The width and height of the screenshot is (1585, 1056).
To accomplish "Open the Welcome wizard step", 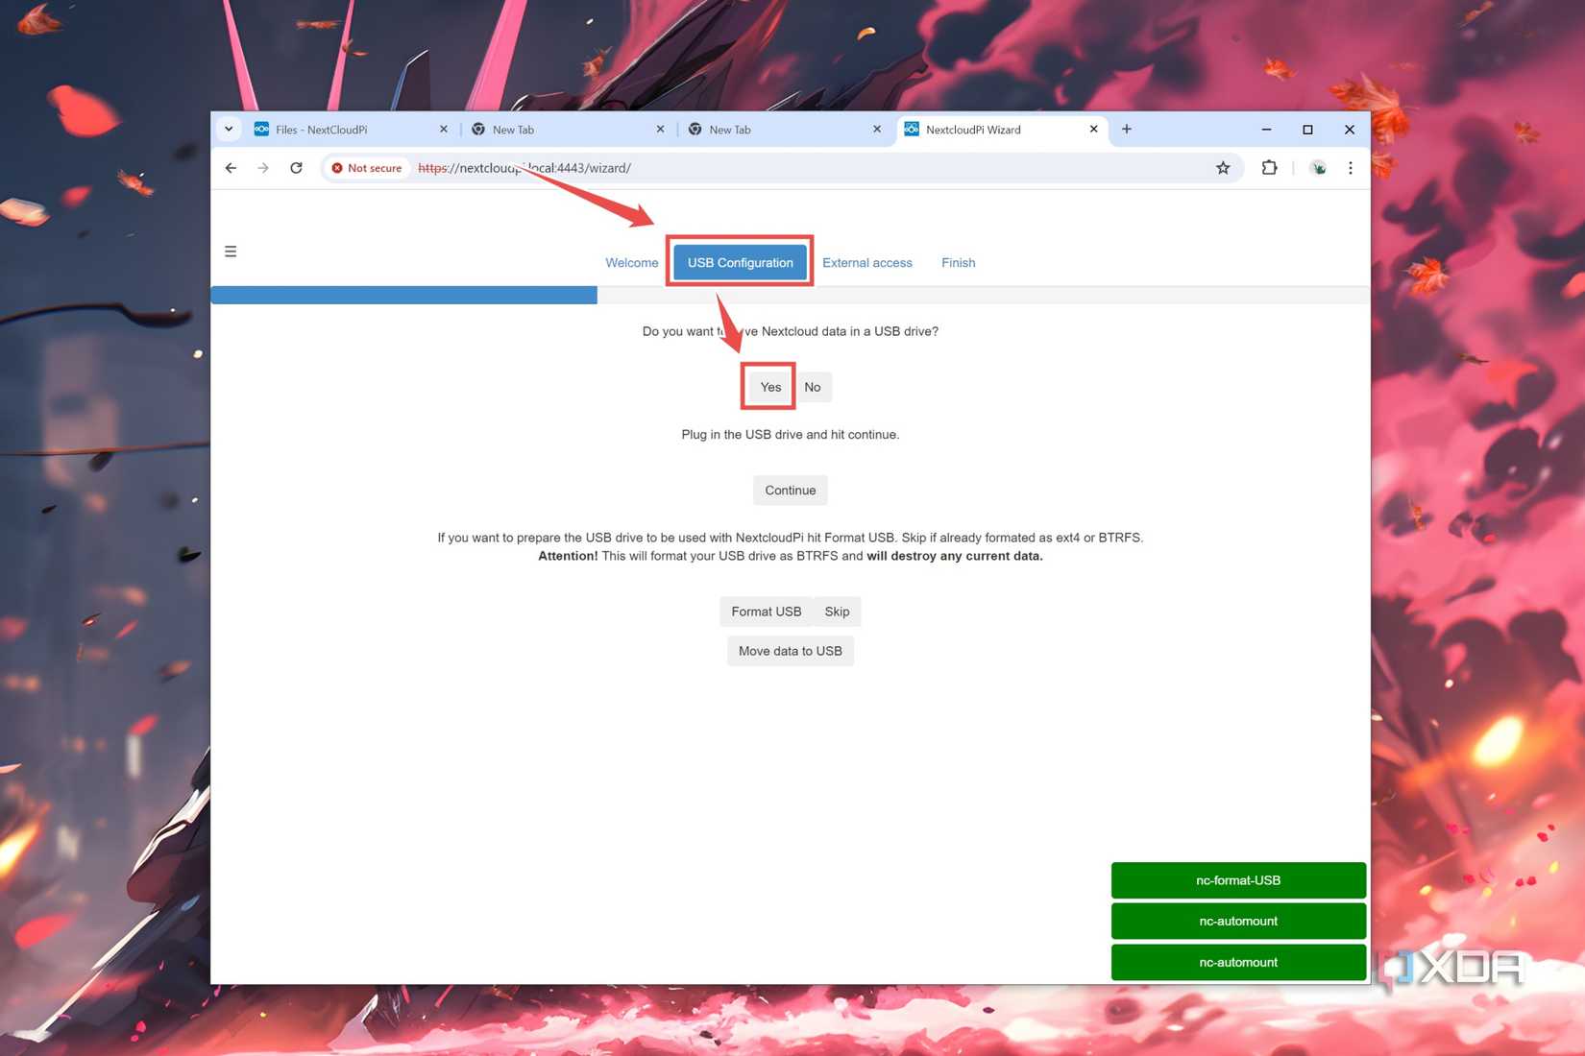I will [x=632, y=263].
